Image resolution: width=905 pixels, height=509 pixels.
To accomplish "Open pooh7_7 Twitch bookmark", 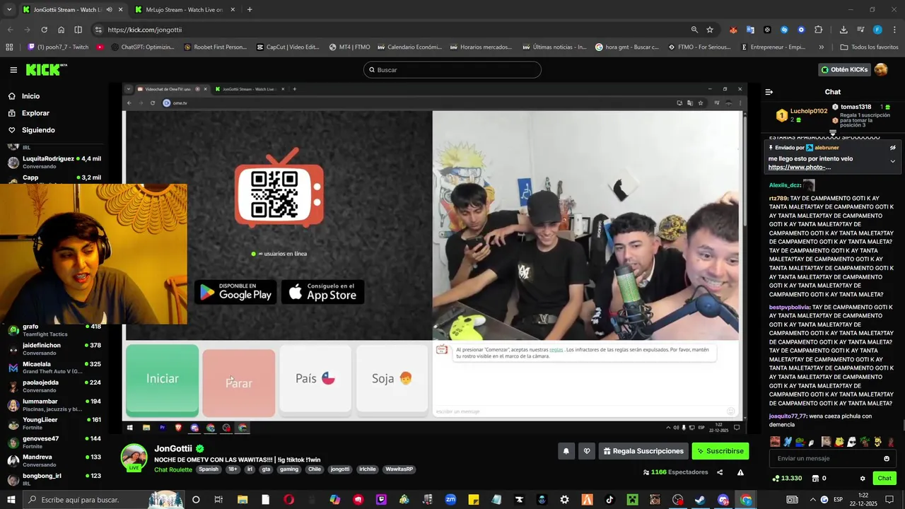I will pos(58,47).
